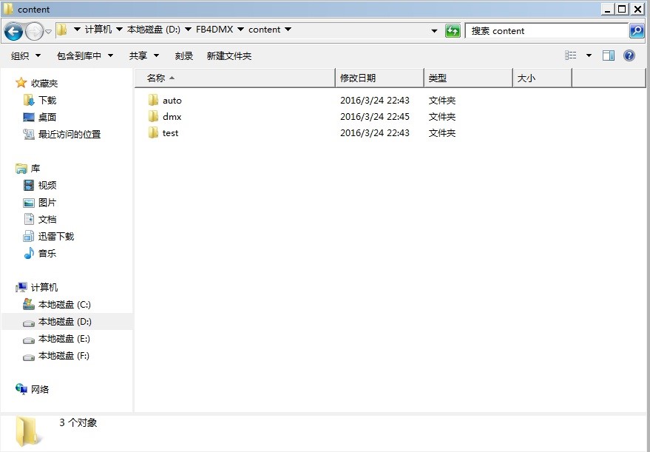Select 本地磁盘 (C:) in navigation pane
Screen dimensions: 650x452
click(x=64, y=305)
